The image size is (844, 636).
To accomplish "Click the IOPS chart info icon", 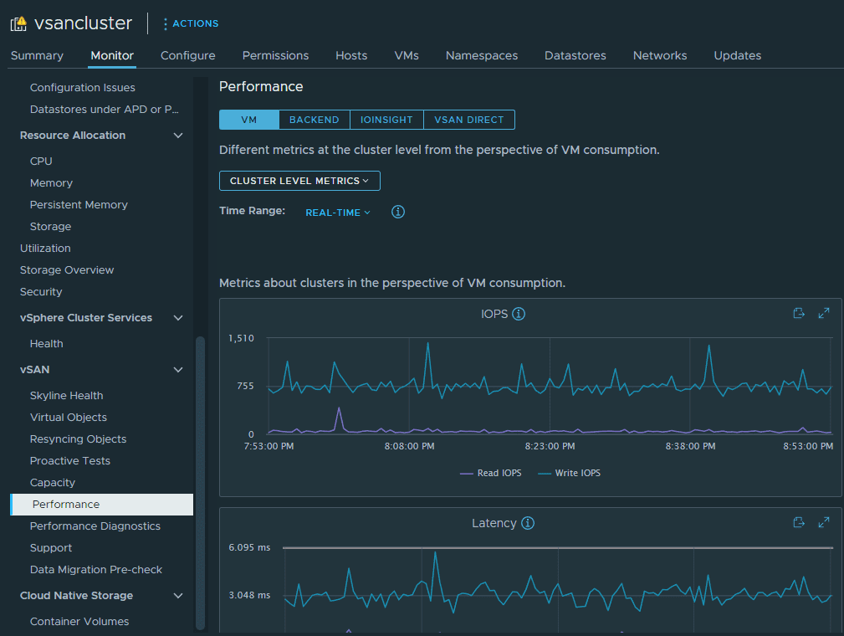I will pyautogui.click(x=519, y=314).
